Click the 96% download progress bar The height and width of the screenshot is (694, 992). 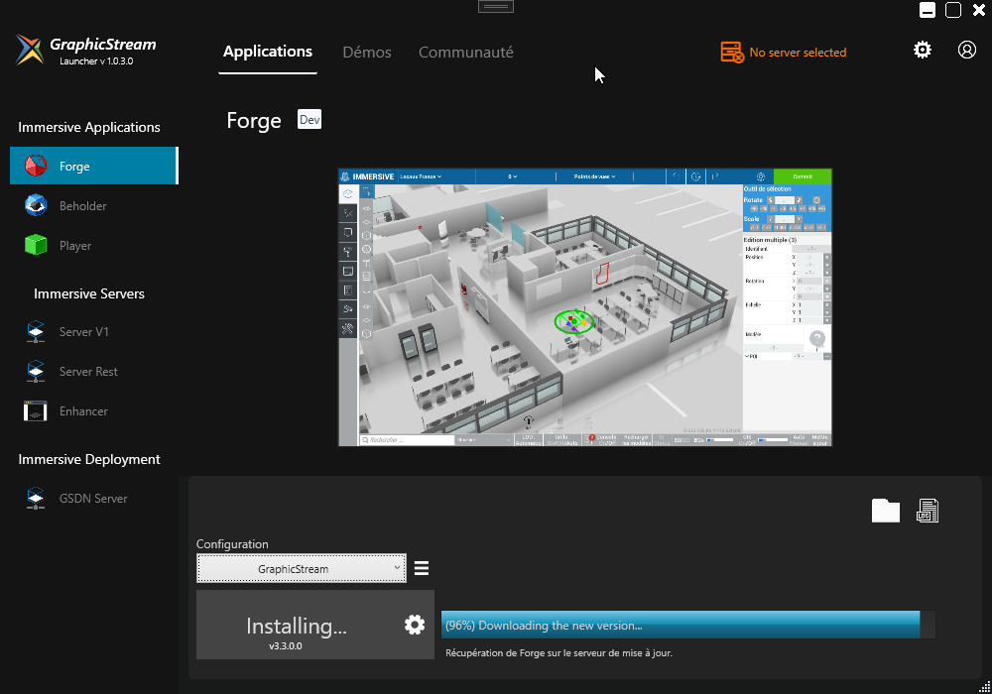pos(687,626)
